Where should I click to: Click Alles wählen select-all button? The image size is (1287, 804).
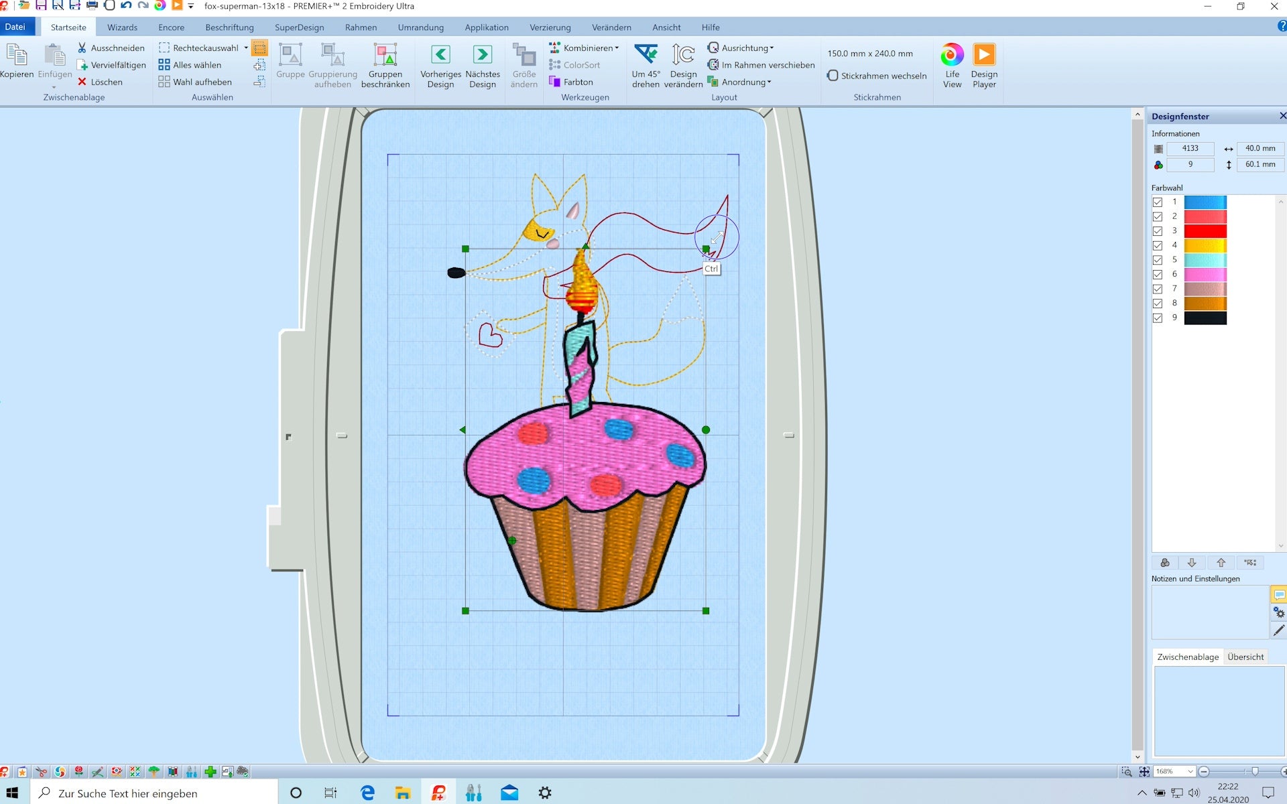click(x=190, y=65)
